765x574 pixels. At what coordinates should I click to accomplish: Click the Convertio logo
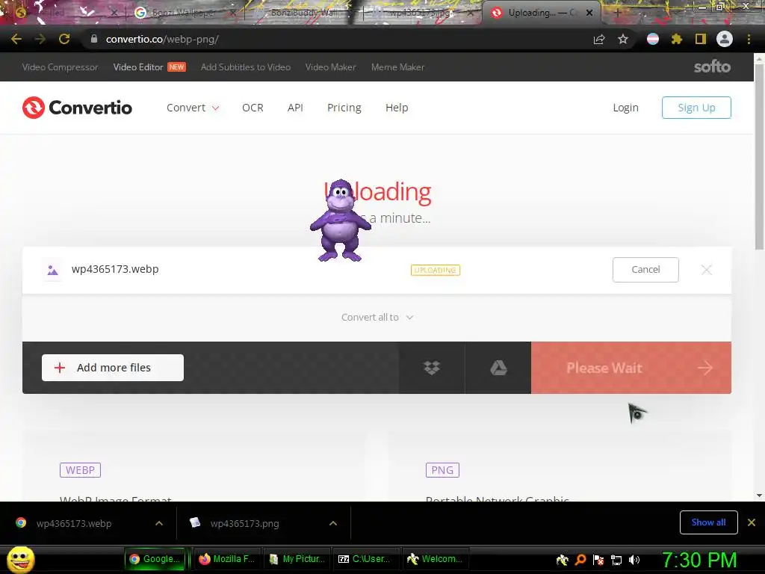(x=77, y=108)
